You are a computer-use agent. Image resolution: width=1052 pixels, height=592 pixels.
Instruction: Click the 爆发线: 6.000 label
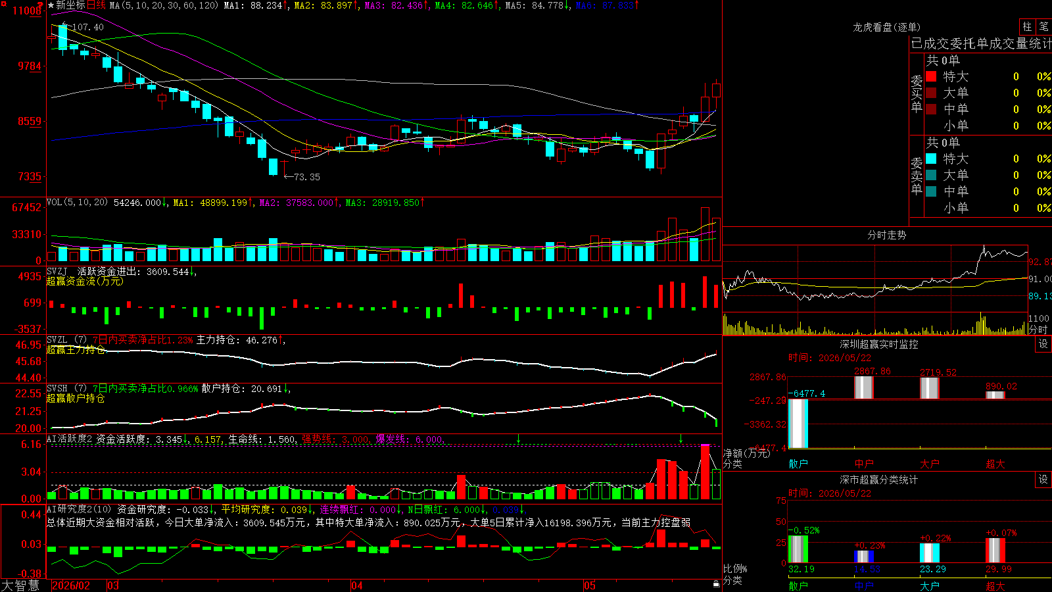tap(410, 439)
